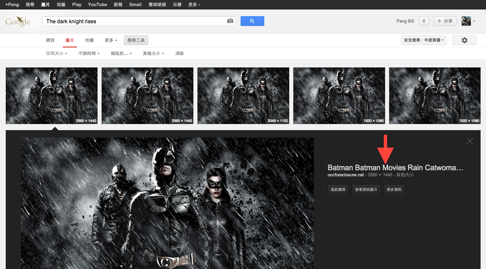Click the camera search-by-image icon

tap(230, 21)
